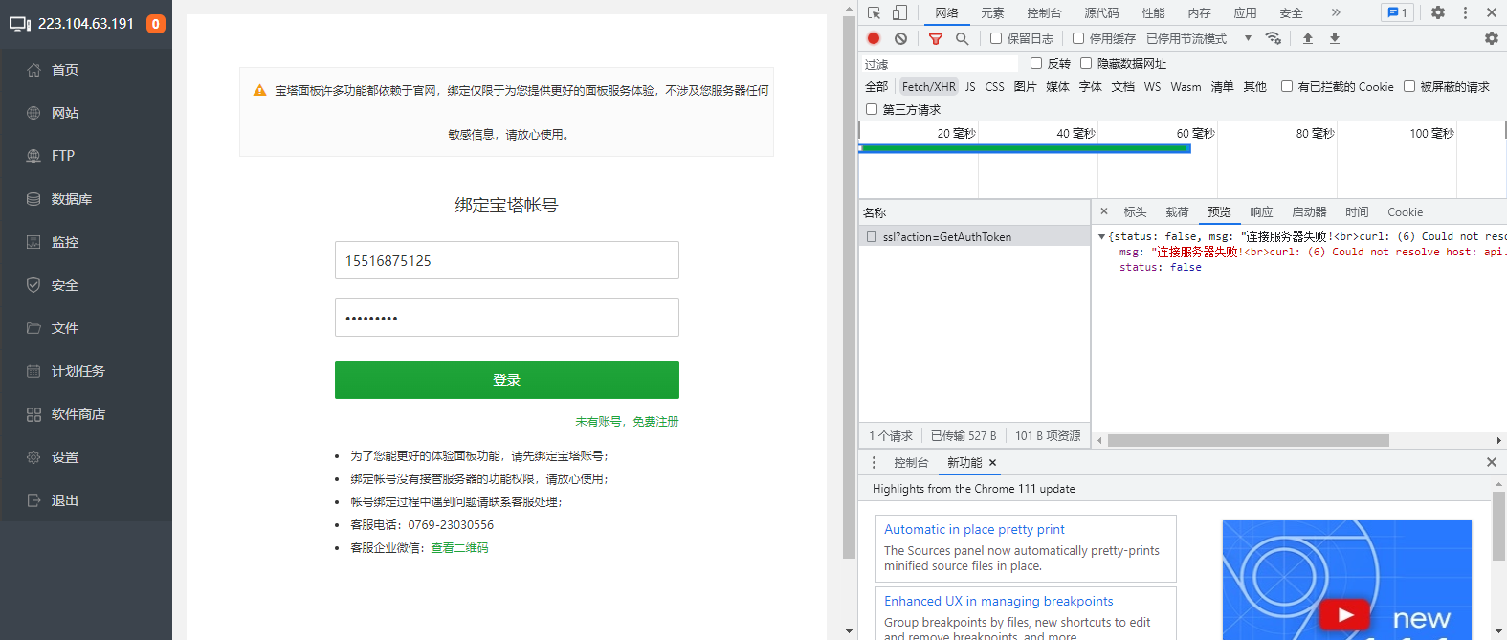Export HAR file with download arrow
The width and height of the screenshot is (1507, 640).
[x=1335, y=38]
